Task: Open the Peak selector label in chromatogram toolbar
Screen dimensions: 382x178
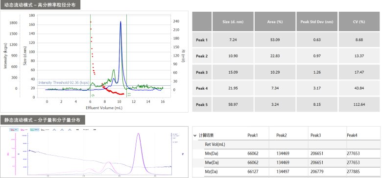Action: 86,130
